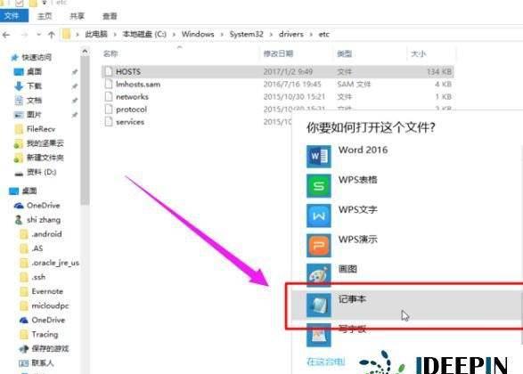This screenshot has height=374, width=523.
Task: Open OneDrive below the 桌面 root
Action: tap(44, 206)
